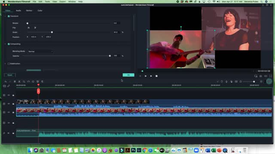
Task: Mute the audio track with the speaker icon
Action: pos(9,133)
